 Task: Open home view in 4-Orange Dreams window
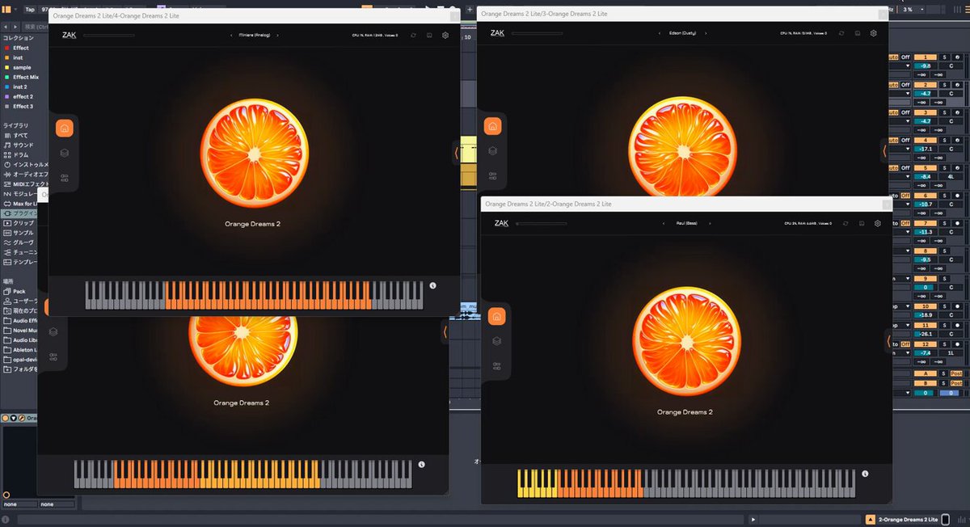point(65,127)
